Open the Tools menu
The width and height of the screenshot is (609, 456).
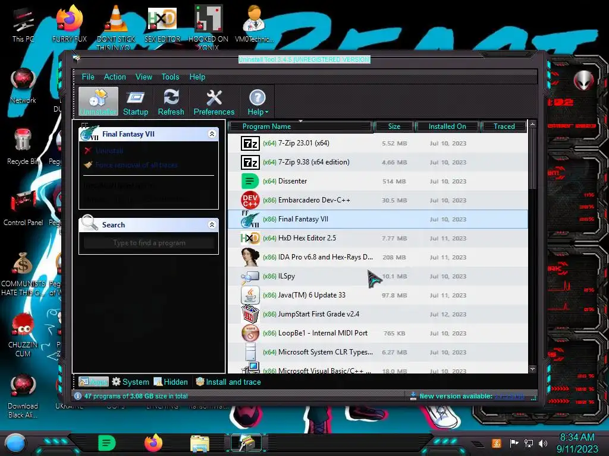[x=171, y=77]
